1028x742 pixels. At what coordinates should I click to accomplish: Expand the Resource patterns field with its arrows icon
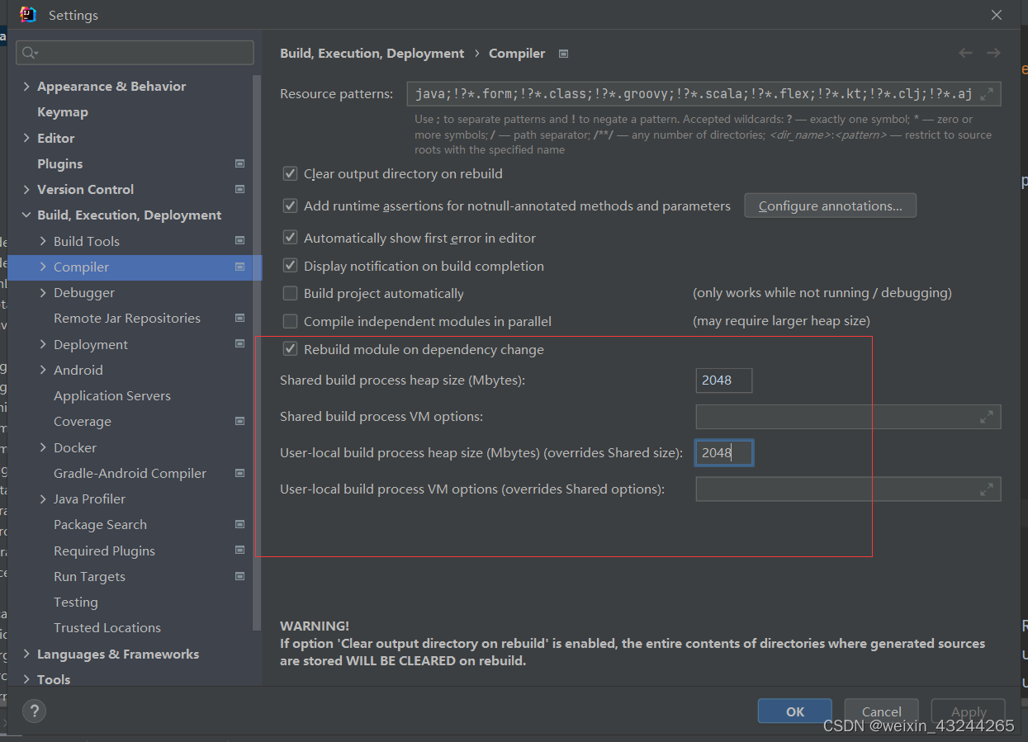986,93
